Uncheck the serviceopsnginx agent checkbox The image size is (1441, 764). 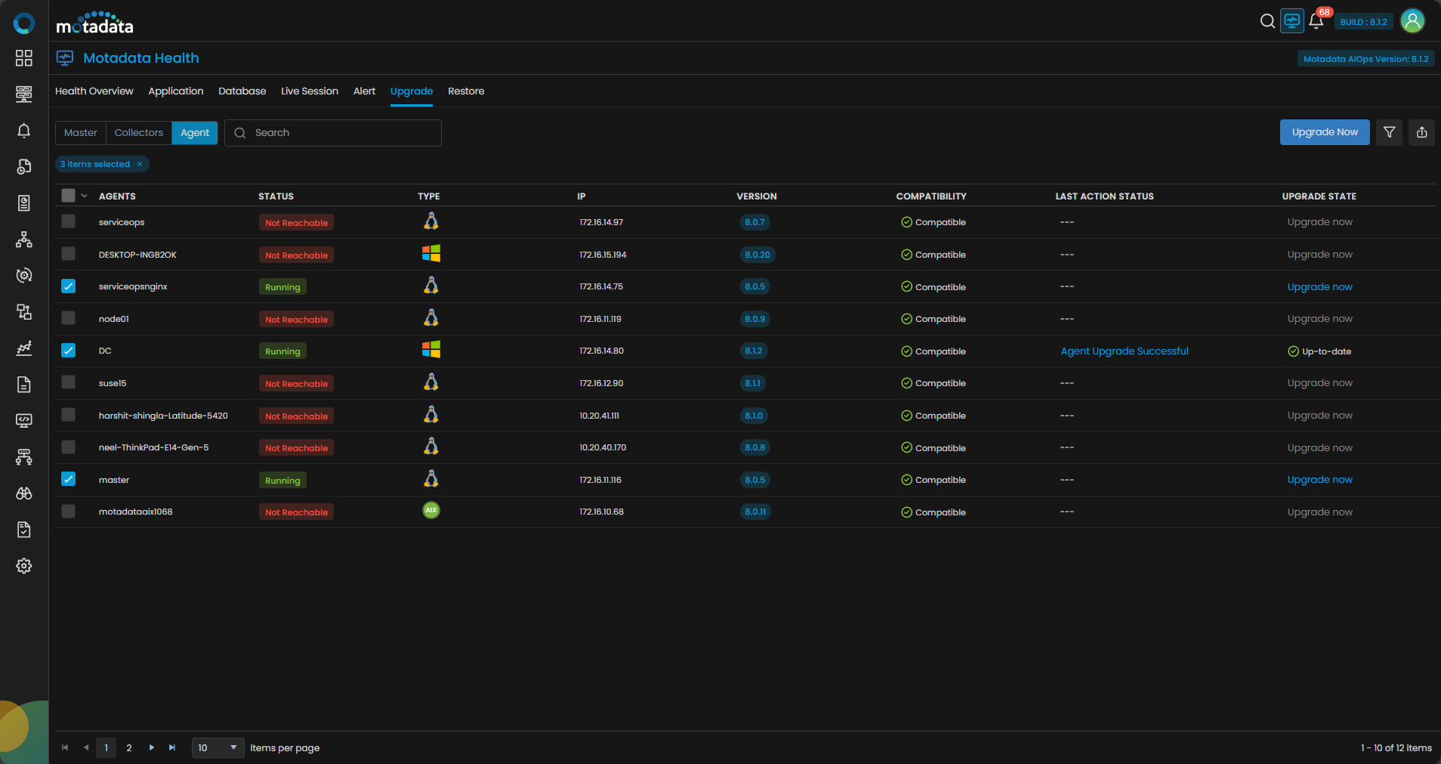(69, 286)
